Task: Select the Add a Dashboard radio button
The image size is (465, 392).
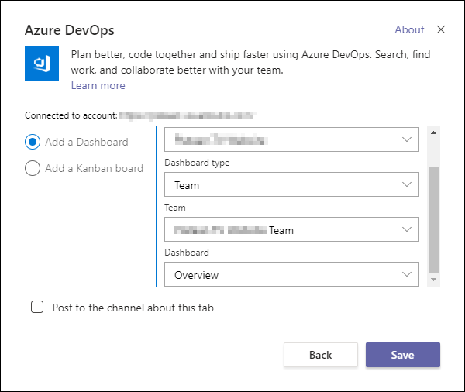Action: [33, 142]
